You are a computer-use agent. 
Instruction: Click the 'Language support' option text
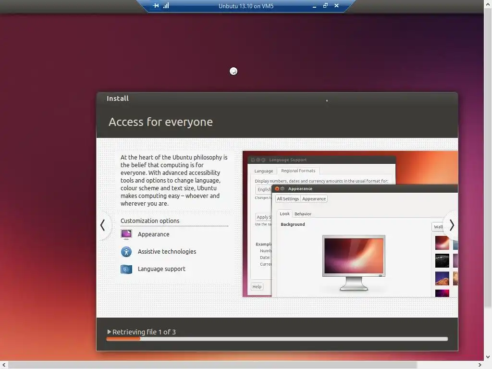coord(161,269)
